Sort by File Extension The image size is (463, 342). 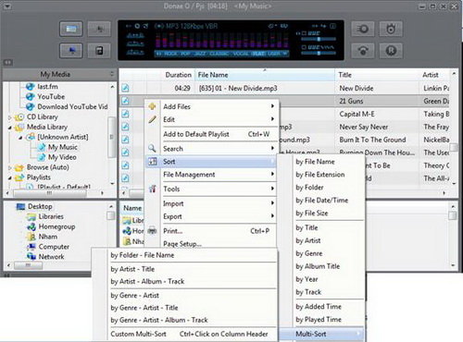tap(320, 175)
